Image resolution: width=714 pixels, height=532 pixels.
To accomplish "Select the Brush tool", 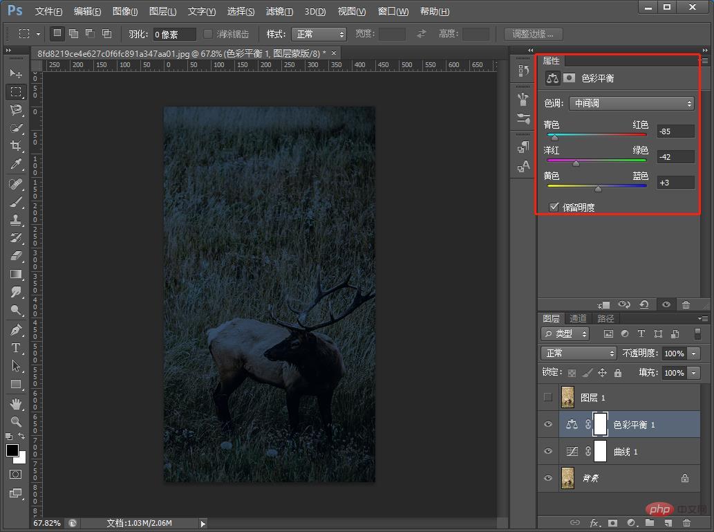I will click(x=16, y=202).
